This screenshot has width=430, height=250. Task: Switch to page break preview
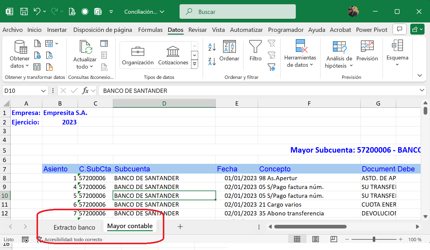pos(334,239)
